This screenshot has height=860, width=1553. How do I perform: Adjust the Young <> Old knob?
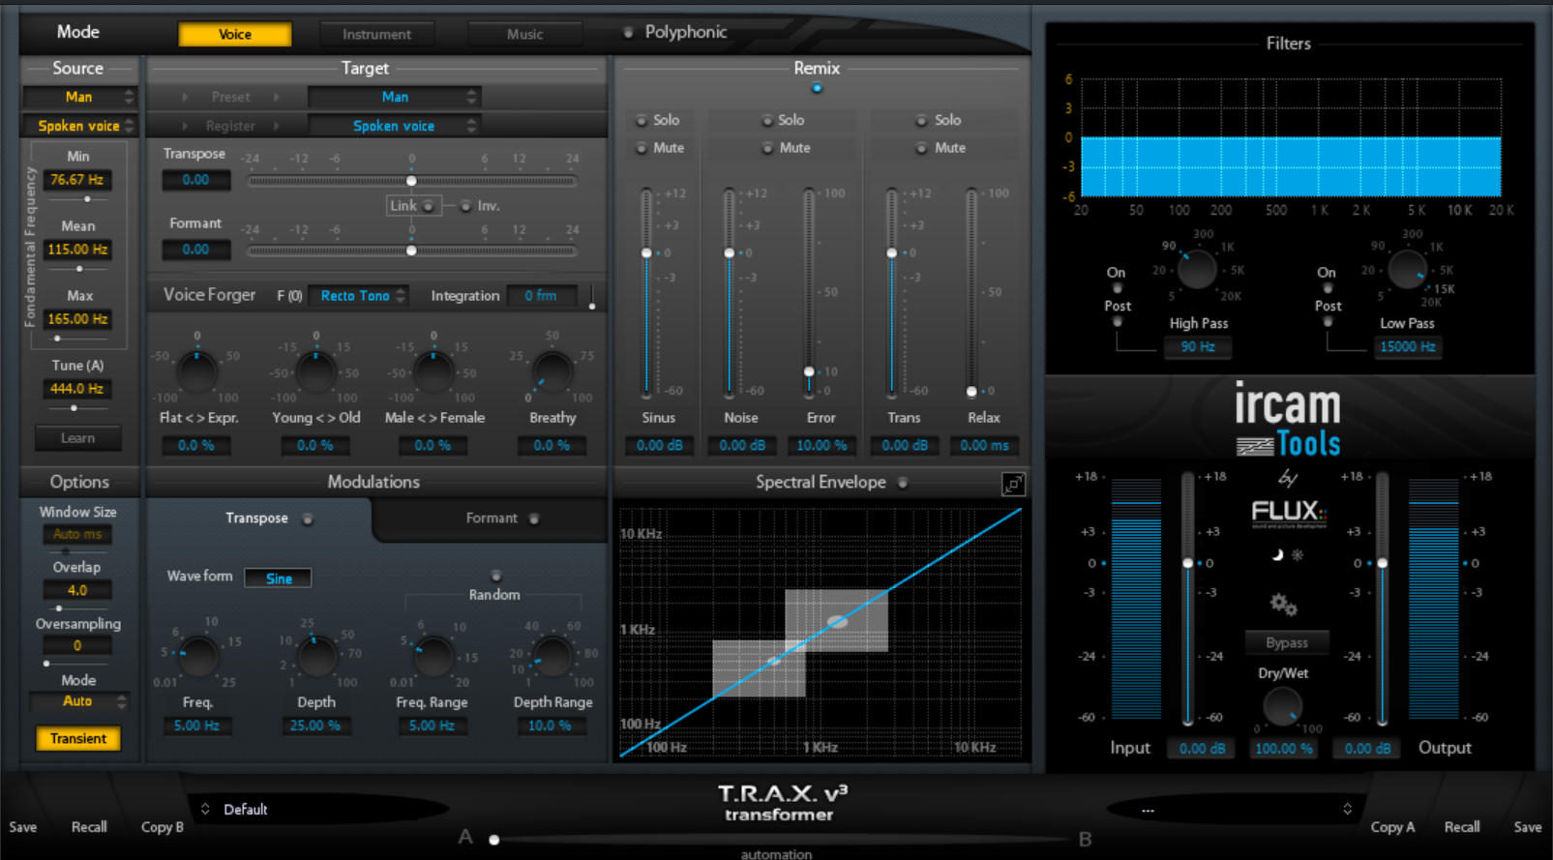coord(315,371)
